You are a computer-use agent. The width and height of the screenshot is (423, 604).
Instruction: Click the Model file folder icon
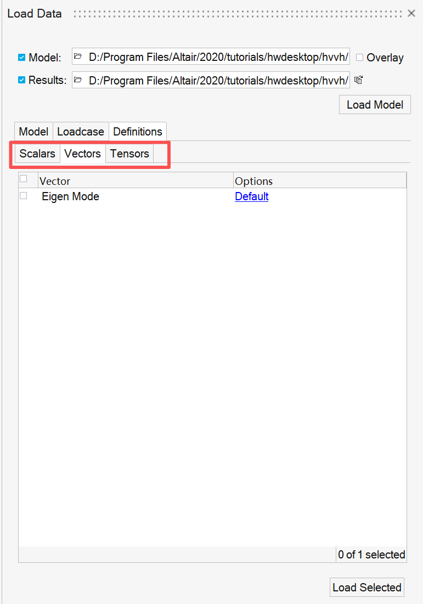[78, 57]
